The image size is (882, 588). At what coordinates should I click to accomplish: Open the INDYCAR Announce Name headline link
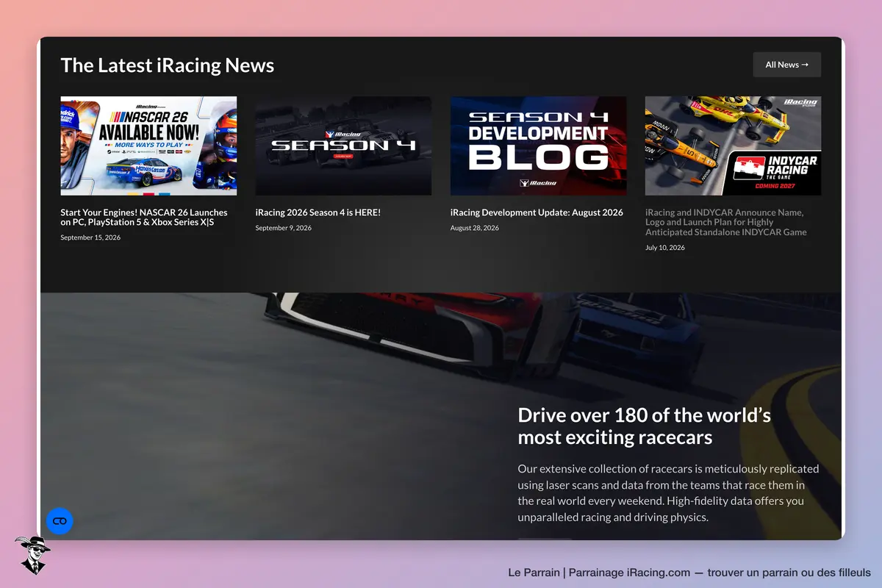[726, 222]
